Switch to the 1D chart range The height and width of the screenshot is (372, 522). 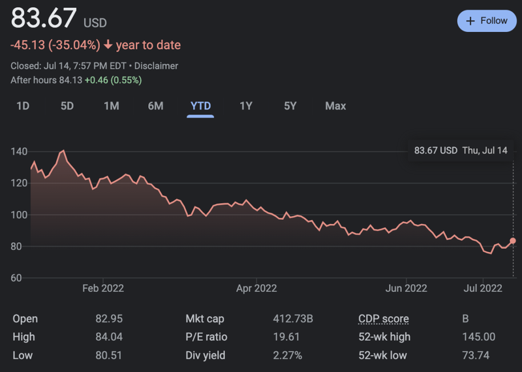tap(23, 106)
